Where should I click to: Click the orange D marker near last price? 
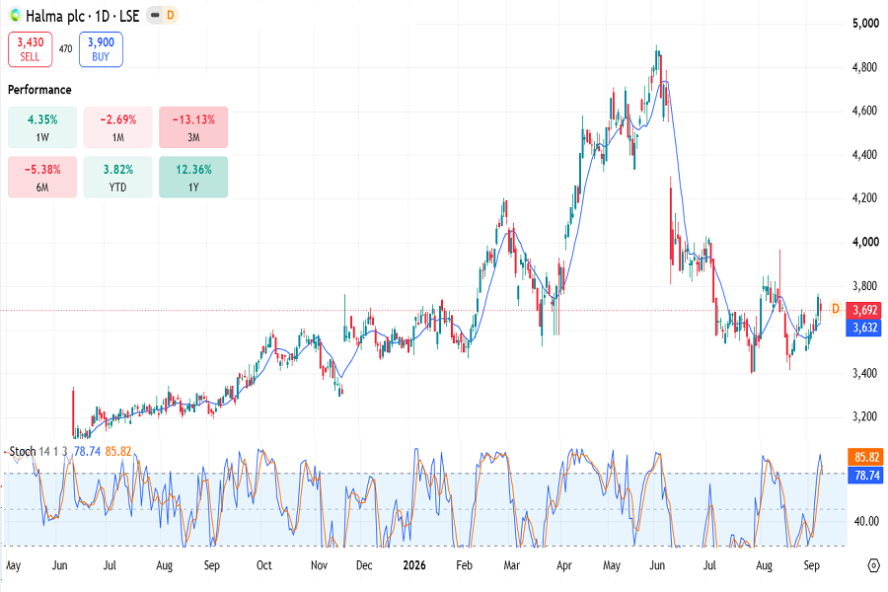(835, 309)
